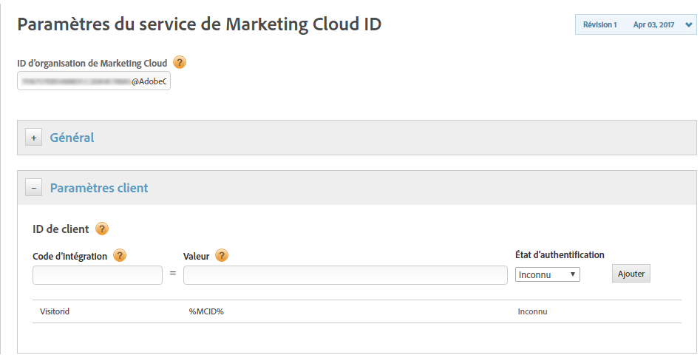Viewport: 700px width, 358px height.
Task: Expand the Général section with plus button
Action: (34, 138)
